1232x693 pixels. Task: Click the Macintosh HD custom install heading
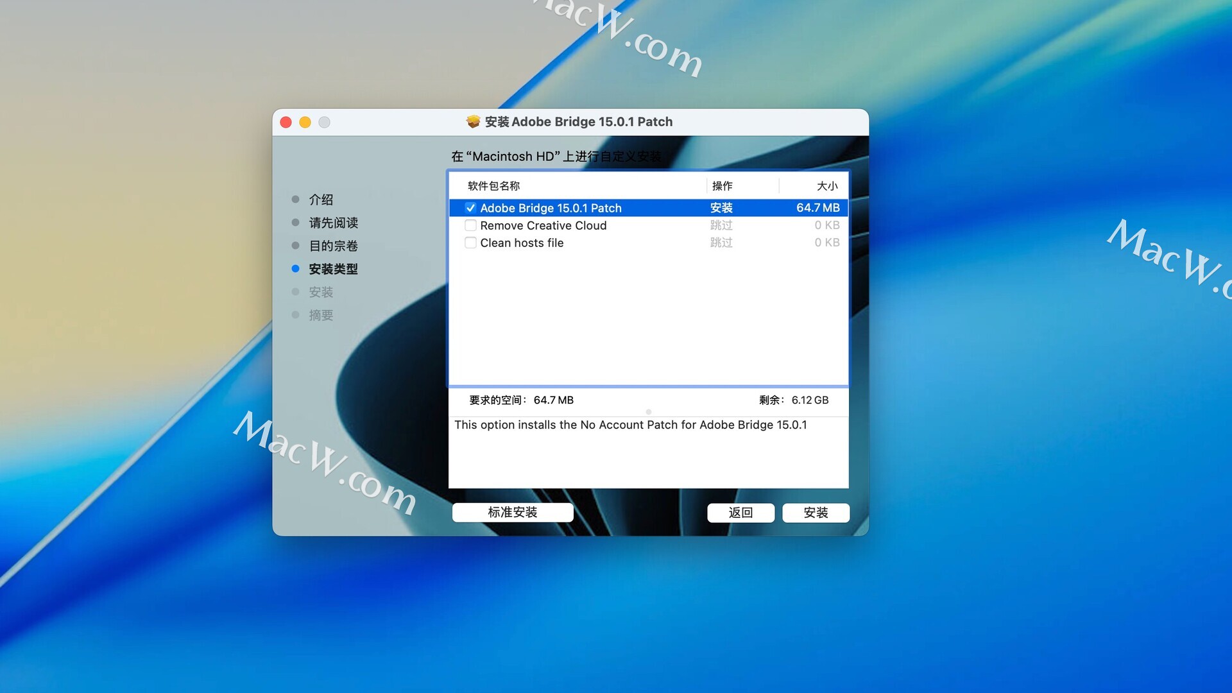(x=556, y=157)
